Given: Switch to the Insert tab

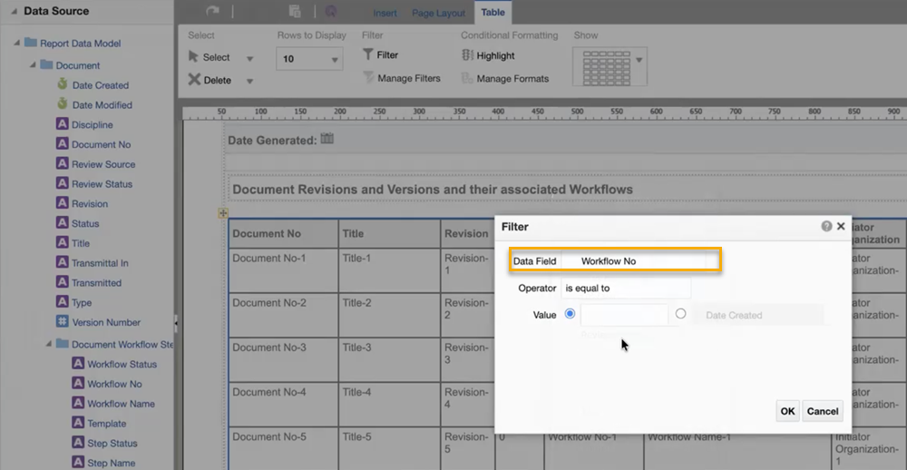Looking at the screenshot, I should click(385, 13).
